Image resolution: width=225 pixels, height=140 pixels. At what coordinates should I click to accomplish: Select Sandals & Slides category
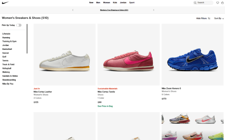click(10, 76)
